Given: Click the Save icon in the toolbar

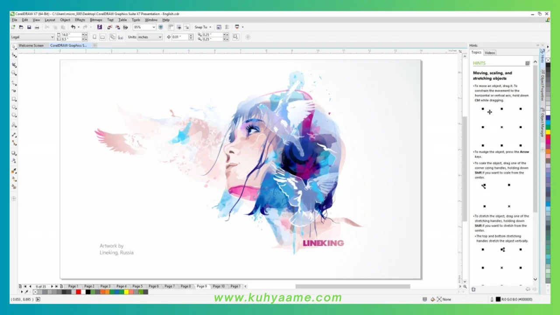Looking at the screenshot, I should pyautogui.click(x=29, y=27).
